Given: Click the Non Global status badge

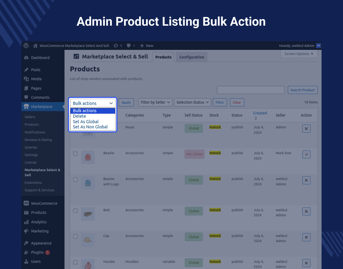Looking at the screenshot, I should tap(194, 154).
